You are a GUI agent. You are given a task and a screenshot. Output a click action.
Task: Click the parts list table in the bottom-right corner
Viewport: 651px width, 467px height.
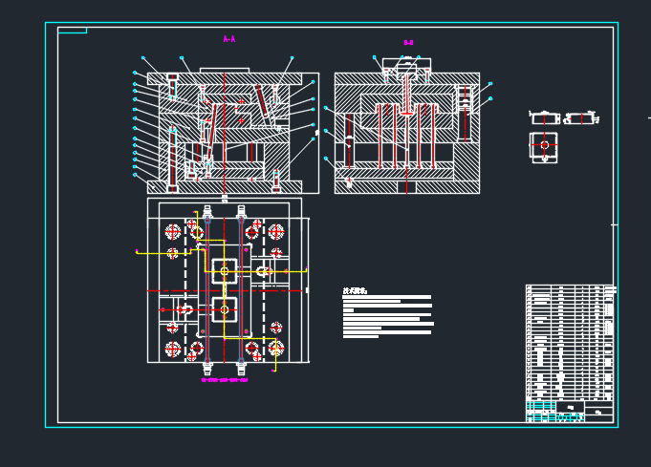click(x=570, y=342)
